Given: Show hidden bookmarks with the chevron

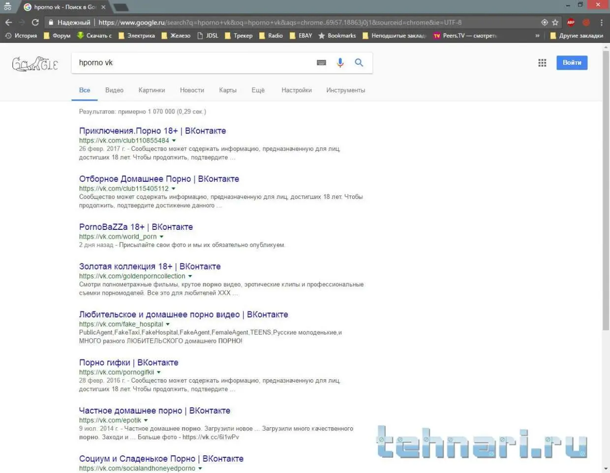Looking at the screenshot, I should coord(537,35).
